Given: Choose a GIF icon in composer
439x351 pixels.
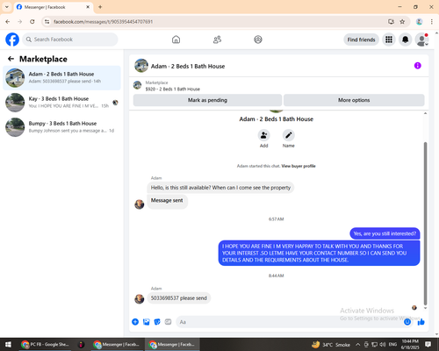Looking at the screenshot, I should coord(168,322).
